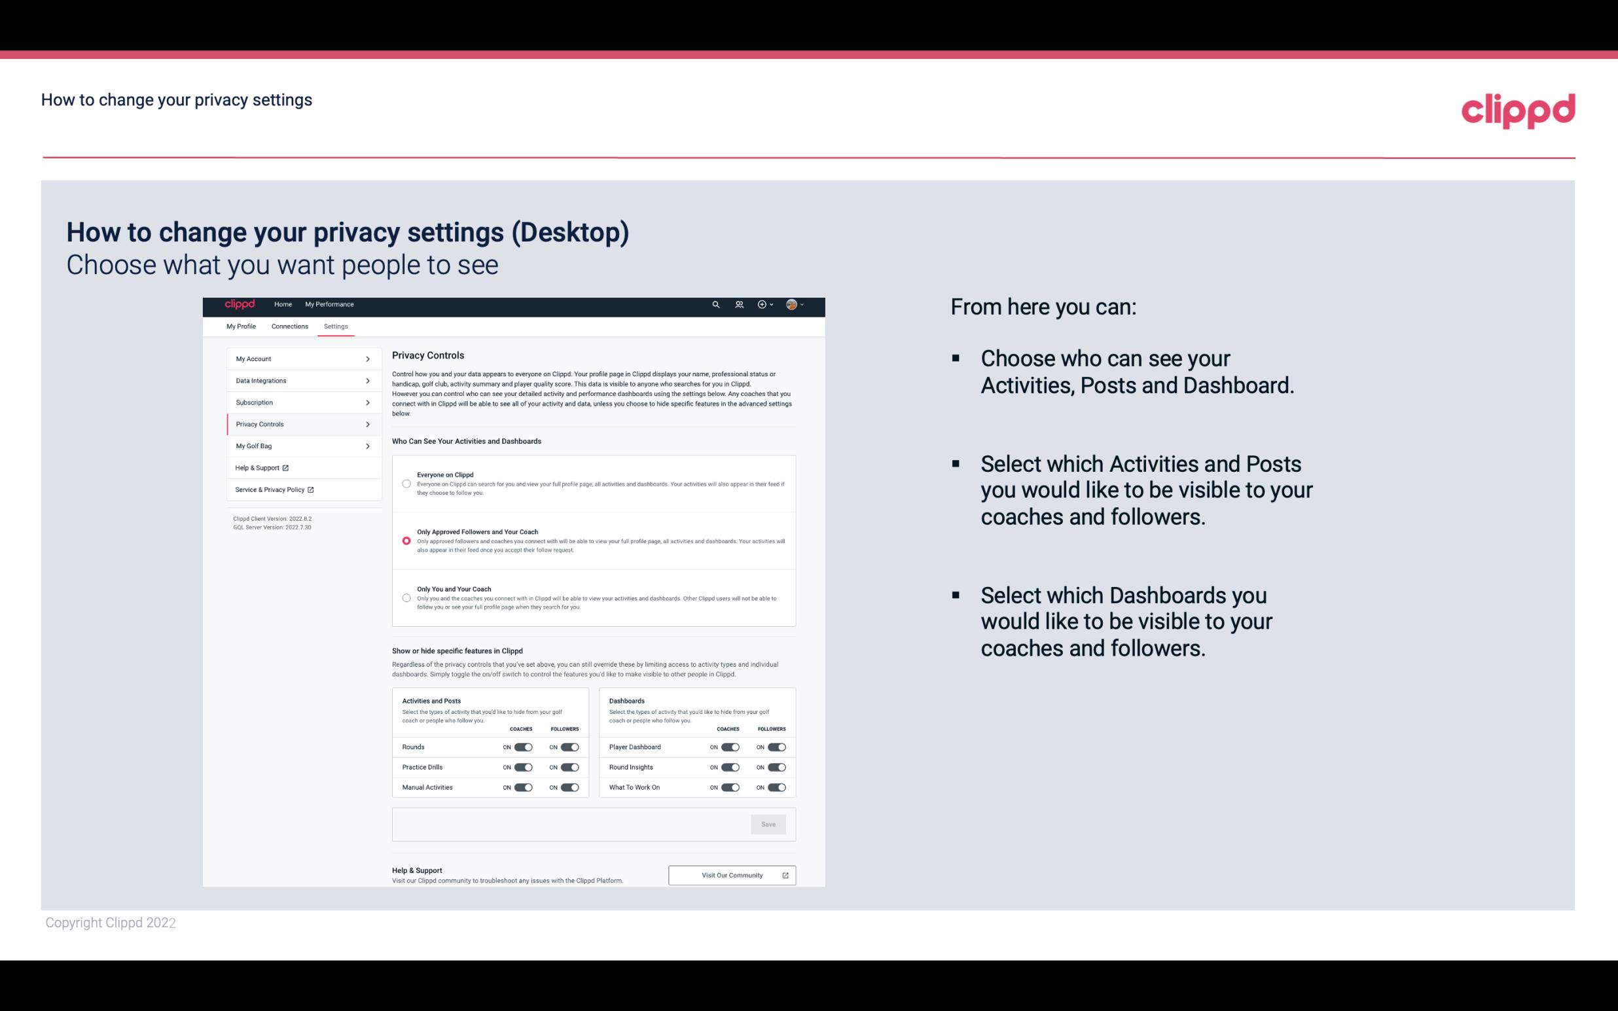1618x1011 pixels.
Task: Click the My Performance navigation icon
Action: click(330, 304)
